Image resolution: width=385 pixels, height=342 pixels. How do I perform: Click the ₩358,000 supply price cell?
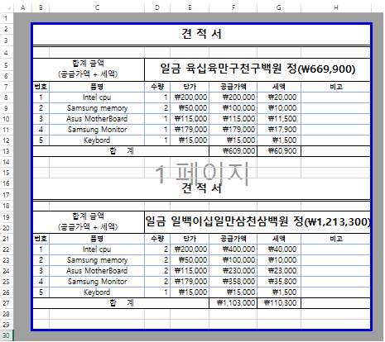pyautogui.click(x=233, y=282)
